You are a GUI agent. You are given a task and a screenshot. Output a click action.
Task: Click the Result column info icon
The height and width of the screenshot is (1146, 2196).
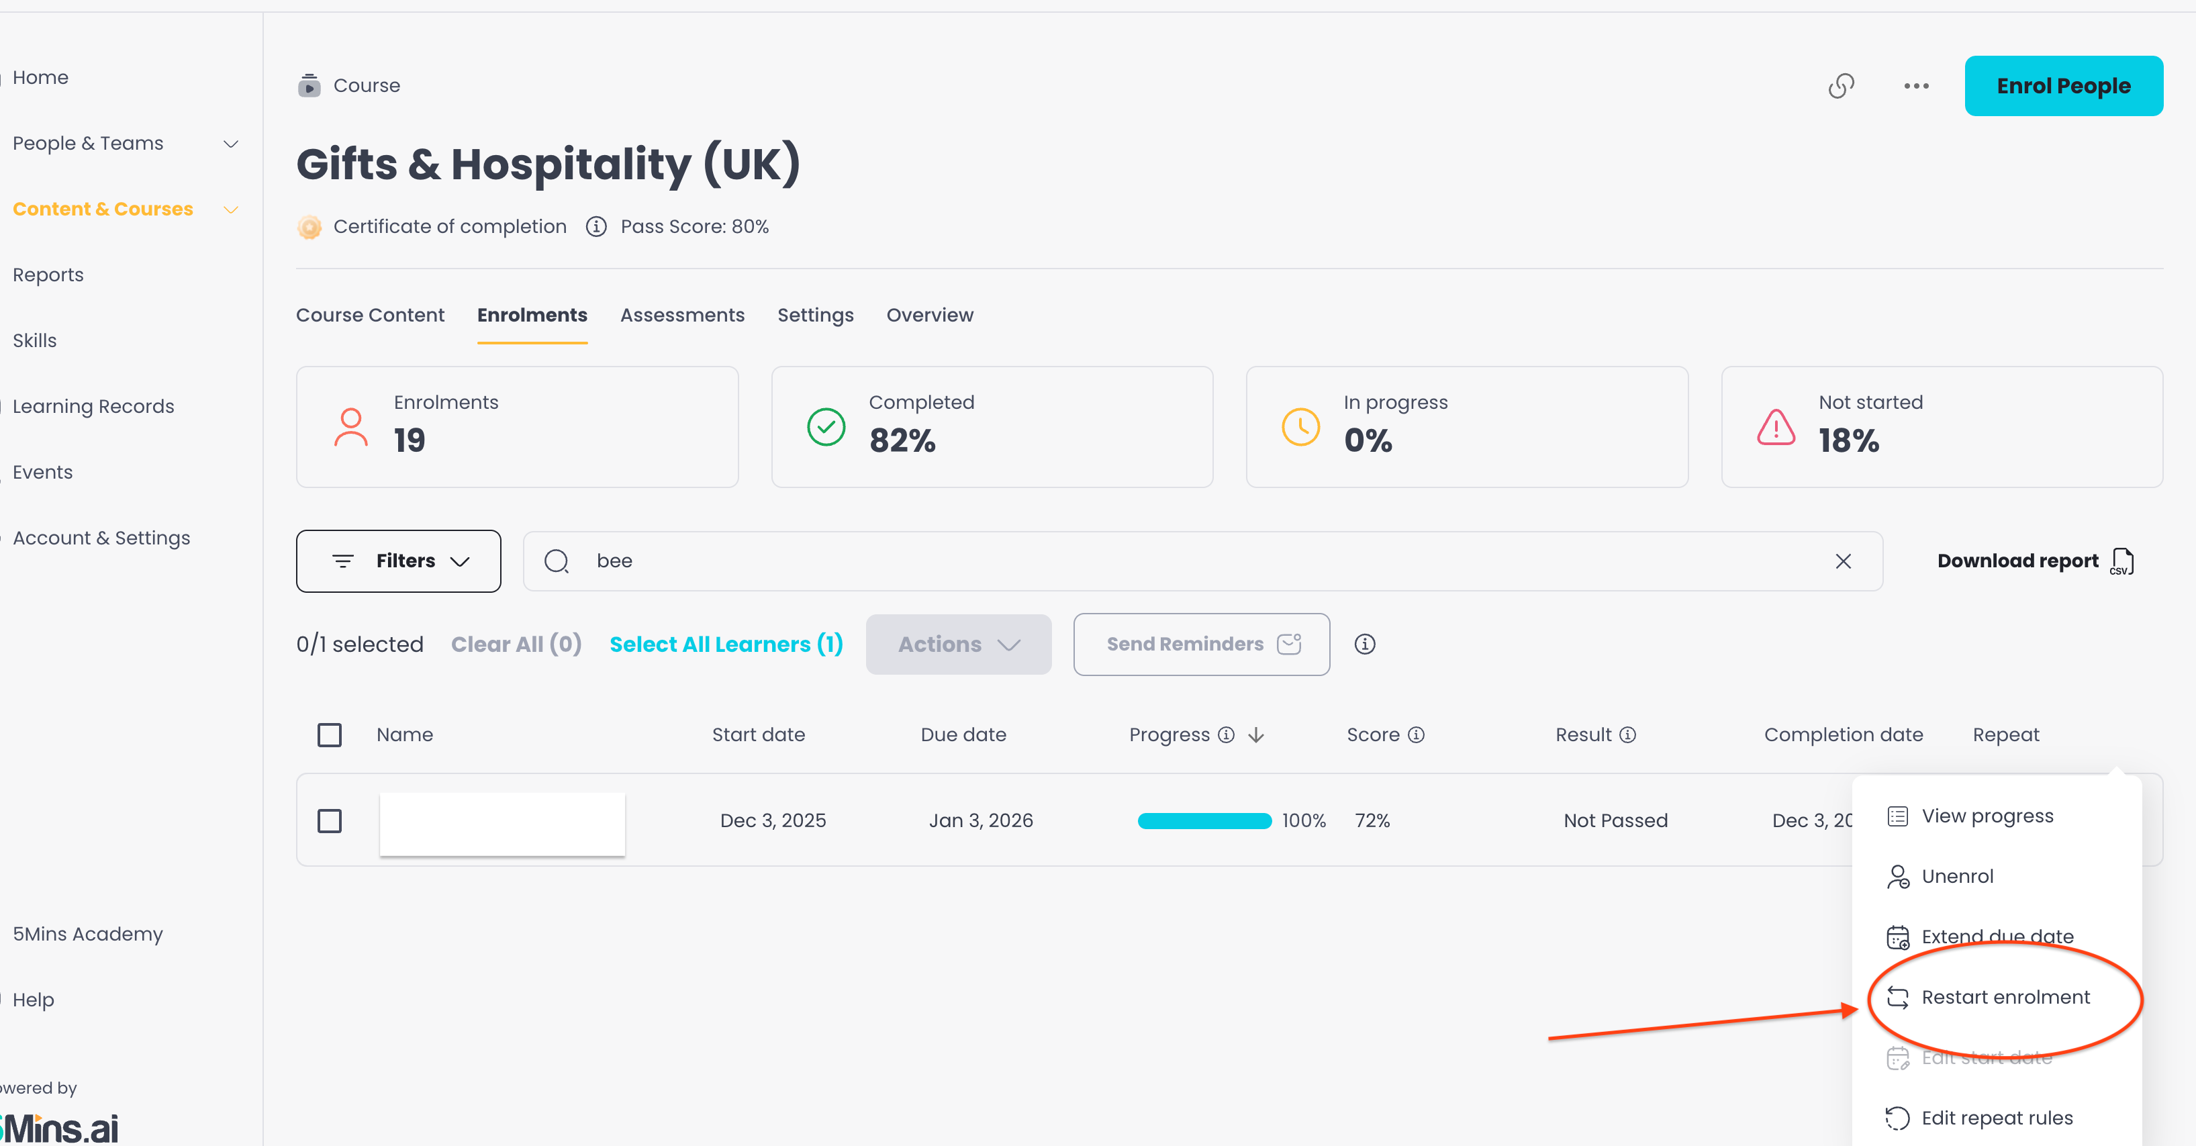(x=1627, y=735)
